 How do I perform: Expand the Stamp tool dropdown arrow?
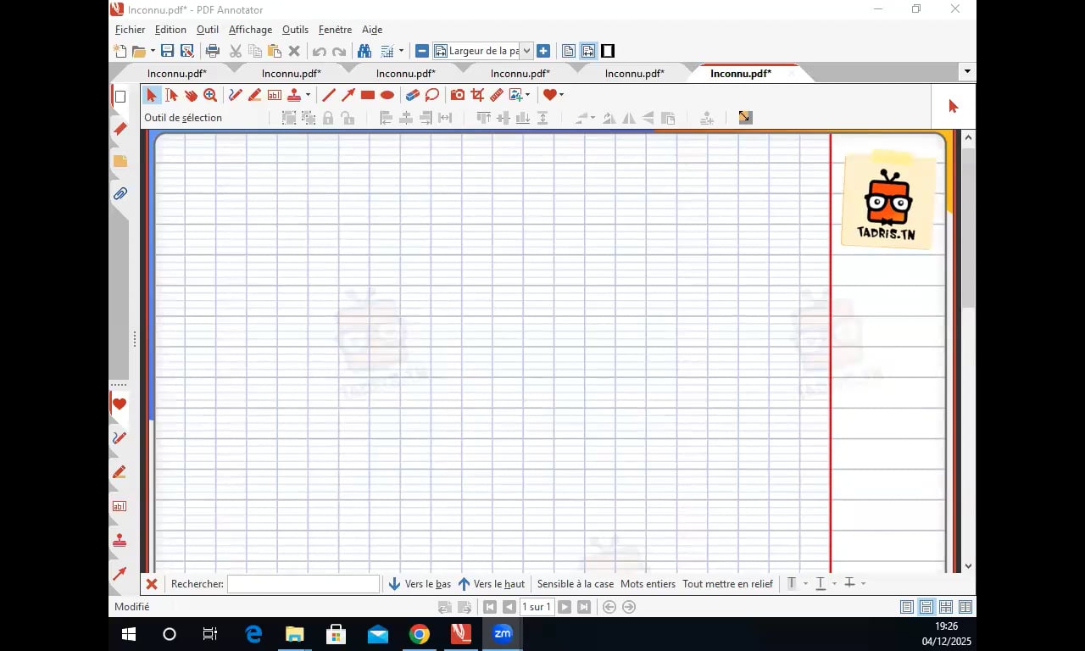coord(308,95)
